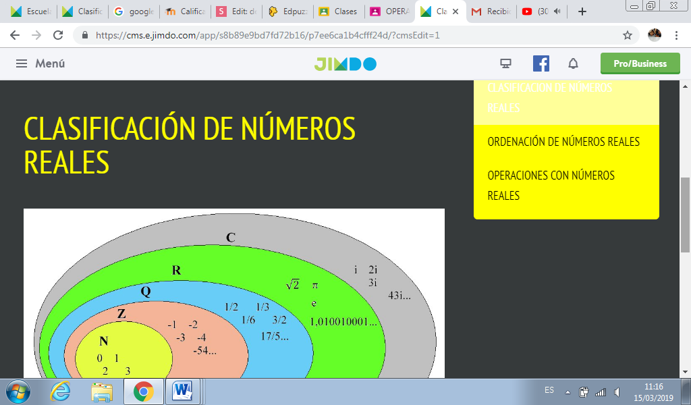Reload the current Jimdo page
The image size is (691, 405).
point(58,35)
